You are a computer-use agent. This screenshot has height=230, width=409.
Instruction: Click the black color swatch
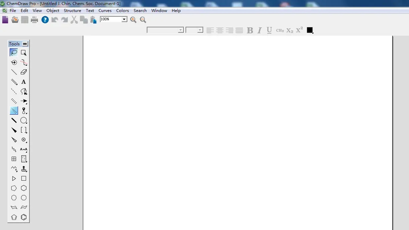(x=310, y=30)
